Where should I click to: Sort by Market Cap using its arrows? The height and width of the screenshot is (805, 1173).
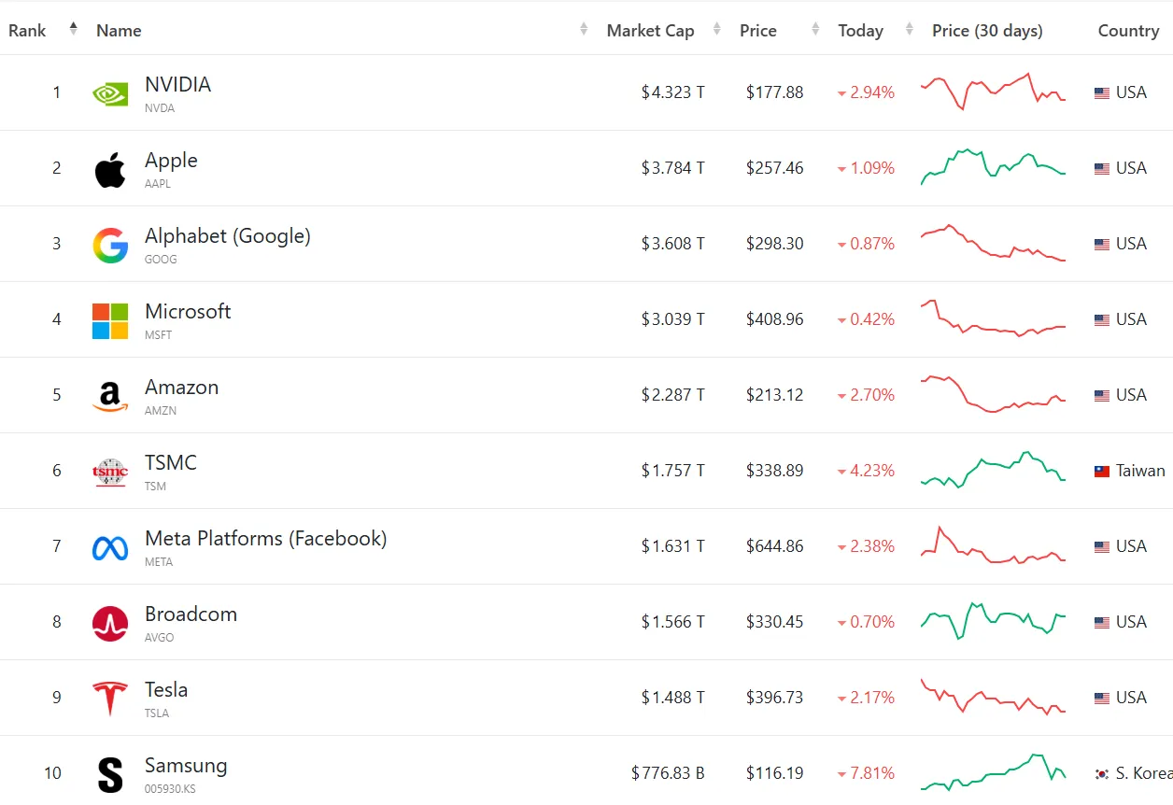(717, 29)
